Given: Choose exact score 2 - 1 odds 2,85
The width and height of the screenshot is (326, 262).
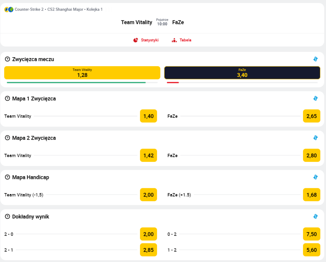Looking at the screenshot, I should (148, 250).
